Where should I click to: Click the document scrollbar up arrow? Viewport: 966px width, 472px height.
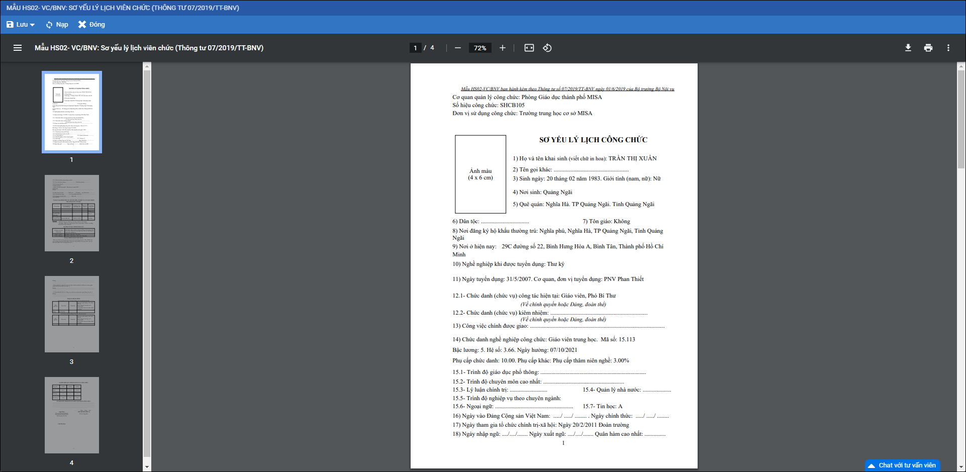961,66
